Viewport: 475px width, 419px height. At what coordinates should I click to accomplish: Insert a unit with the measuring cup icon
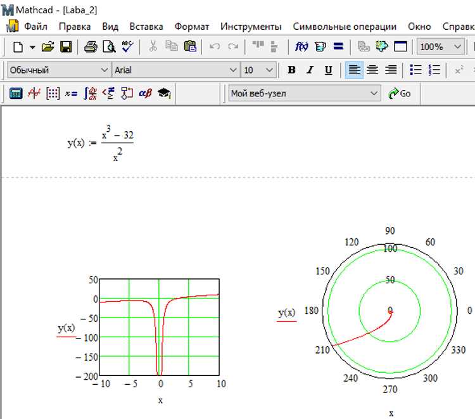click(320, 46)
